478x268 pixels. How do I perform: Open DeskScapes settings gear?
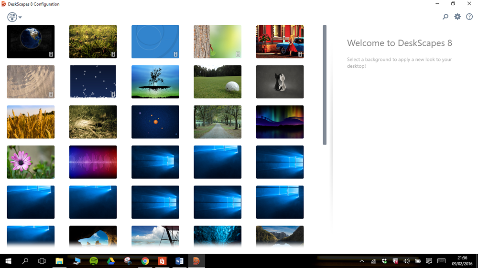(x=457, y=17)
